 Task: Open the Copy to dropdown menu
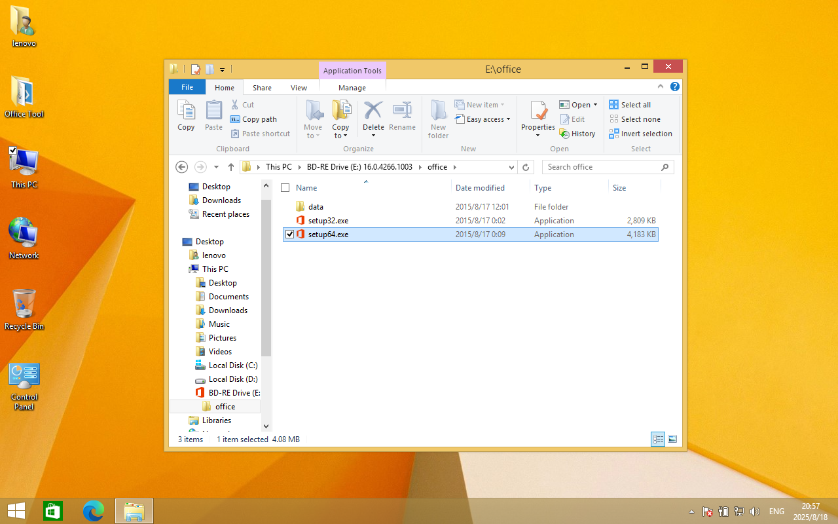tap(340, 136)
